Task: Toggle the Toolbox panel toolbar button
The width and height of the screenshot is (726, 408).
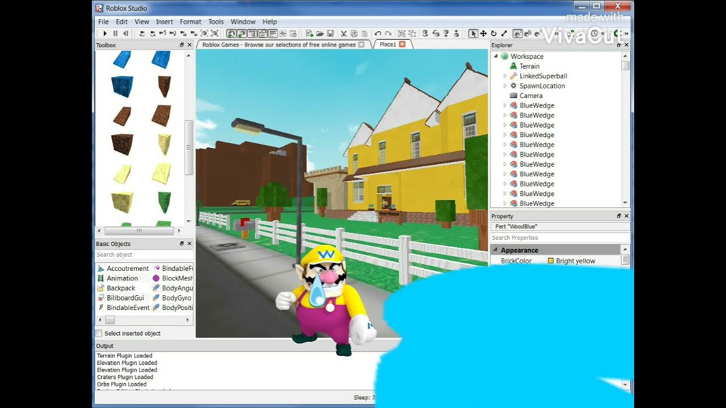Action: (x=231, y=33)
